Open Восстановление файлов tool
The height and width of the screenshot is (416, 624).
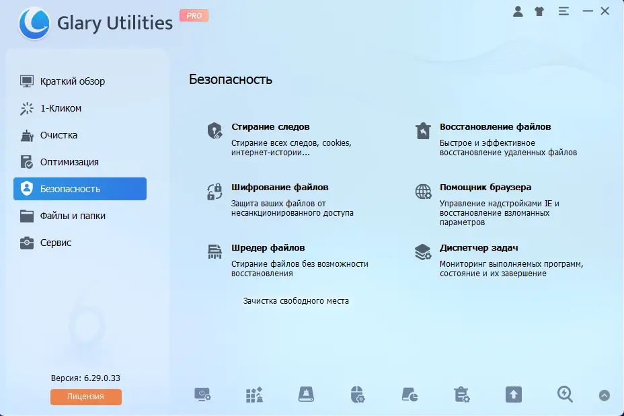[x=495, y=127]
